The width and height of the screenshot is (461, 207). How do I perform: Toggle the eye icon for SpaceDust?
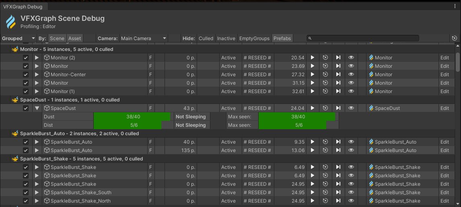click(351, 108)
